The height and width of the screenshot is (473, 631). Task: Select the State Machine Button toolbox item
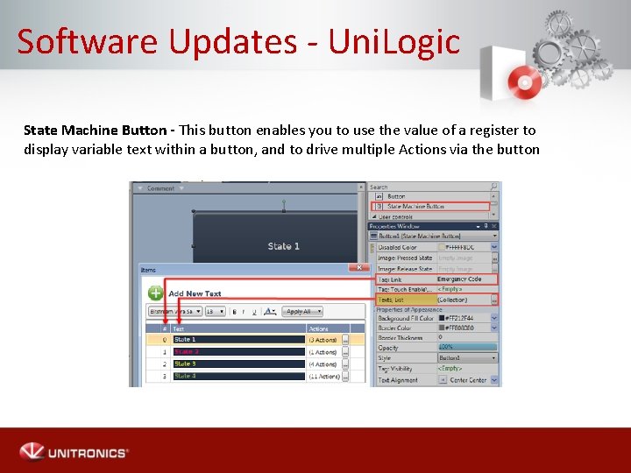coord(430,207)
